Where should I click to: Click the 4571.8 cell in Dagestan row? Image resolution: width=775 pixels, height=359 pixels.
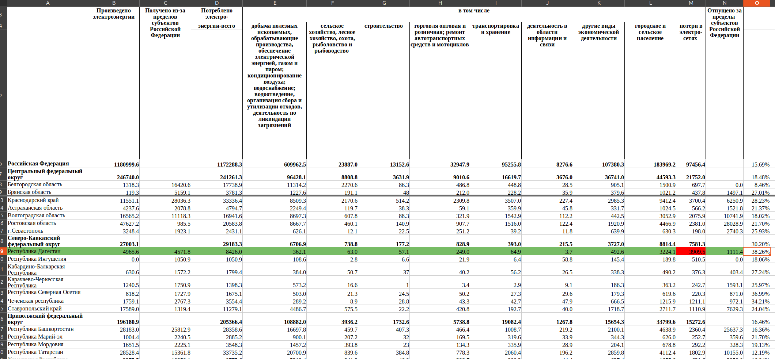click(x=165, y=252)
